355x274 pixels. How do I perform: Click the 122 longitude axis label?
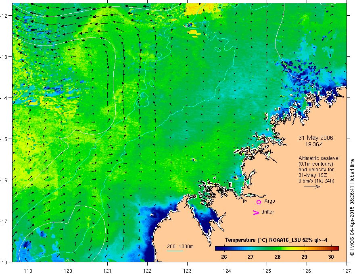coord(147,271)
